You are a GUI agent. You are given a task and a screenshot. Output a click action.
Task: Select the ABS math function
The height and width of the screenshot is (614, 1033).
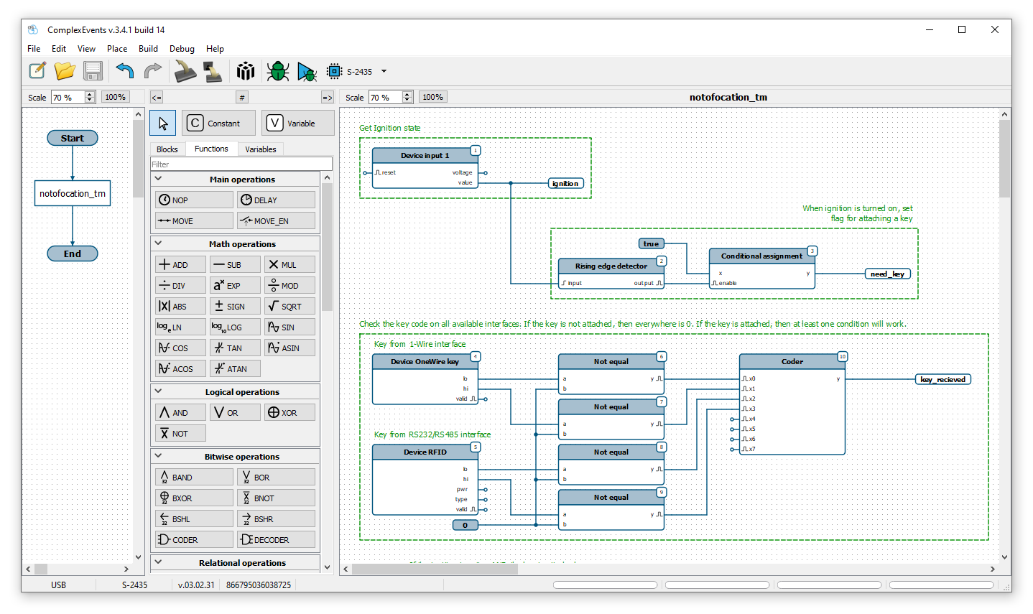tap(180, 306)
